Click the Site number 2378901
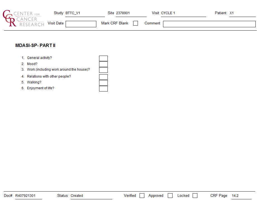This screenshot has height=201, width=268. click(123, 13)
